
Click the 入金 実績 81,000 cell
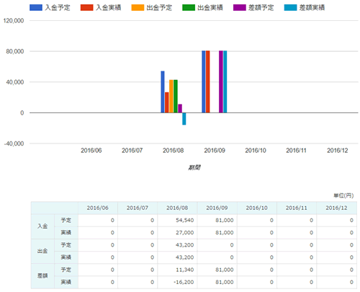(217, 233)
